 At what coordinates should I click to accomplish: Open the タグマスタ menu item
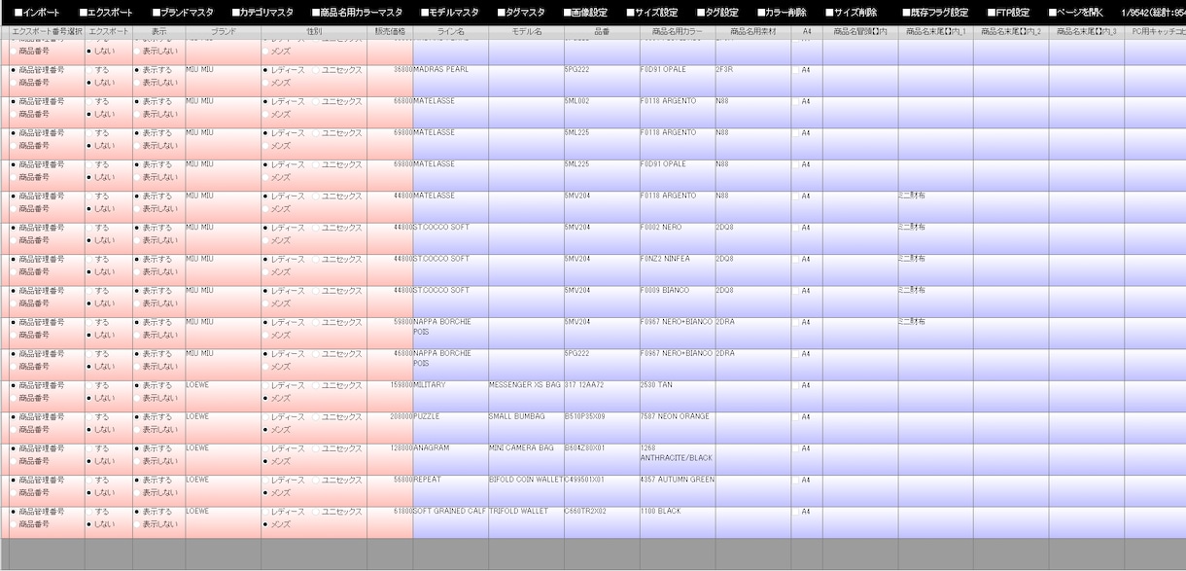tap(521, 13)
